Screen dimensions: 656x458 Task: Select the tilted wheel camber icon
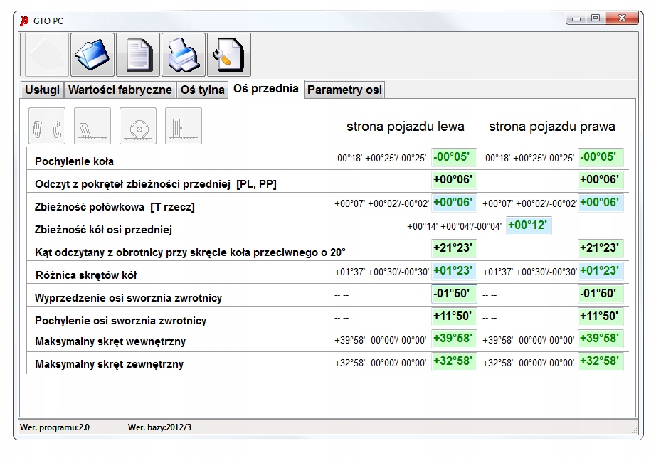(92, 126)
